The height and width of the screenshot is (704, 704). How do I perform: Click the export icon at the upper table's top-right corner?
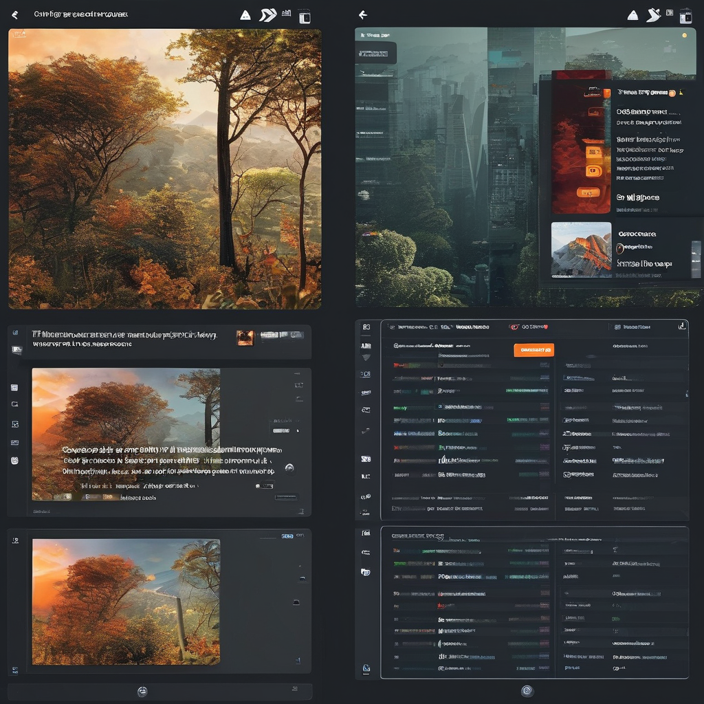tap(681, 327)
